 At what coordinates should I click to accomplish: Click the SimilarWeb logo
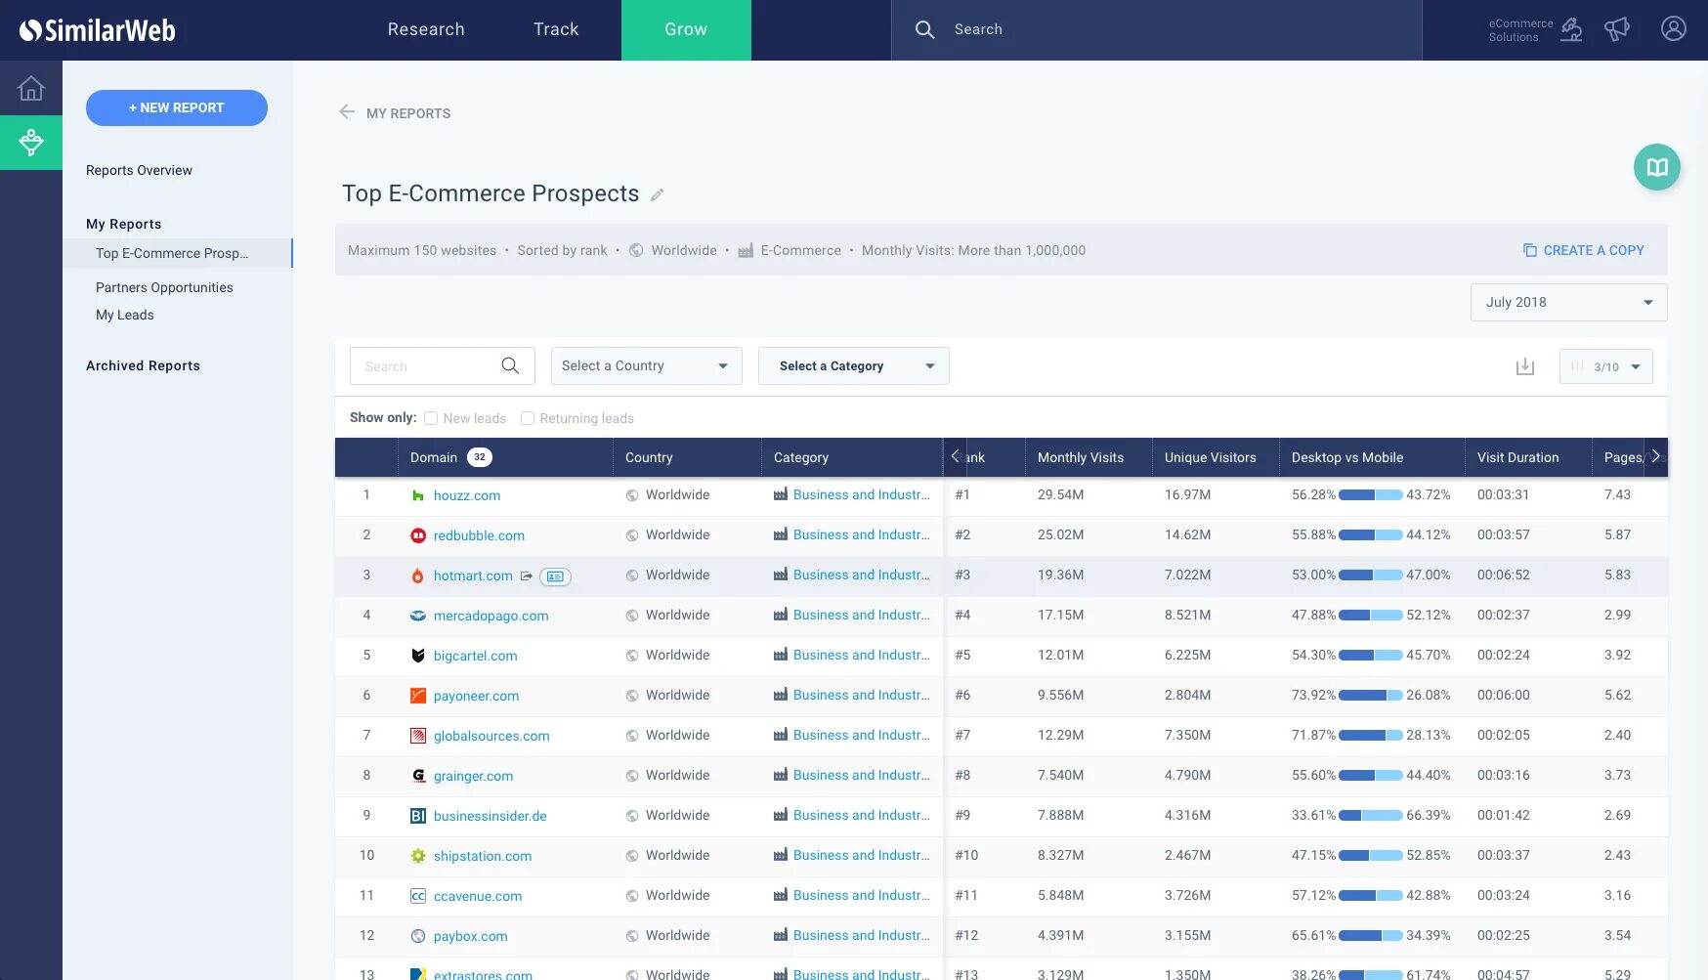pyautogui.click(x=98, y=30)
